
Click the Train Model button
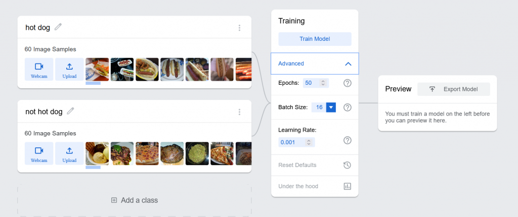point(315,39)
